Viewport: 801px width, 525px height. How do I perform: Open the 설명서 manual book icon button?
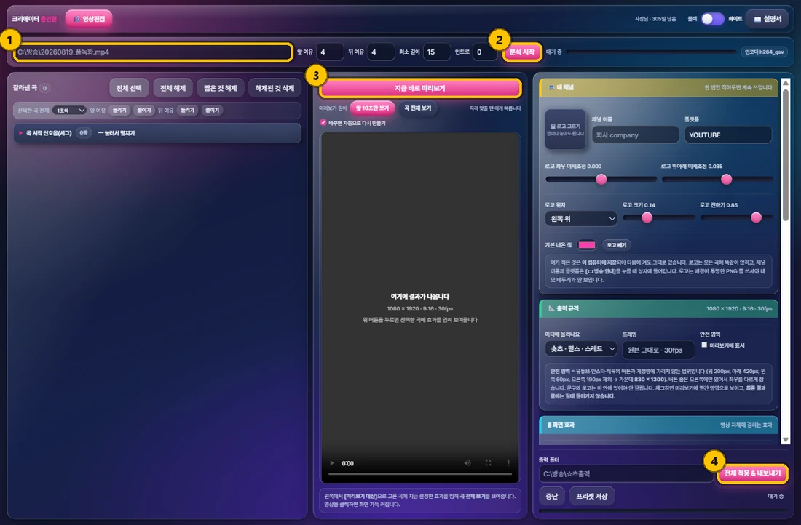tap(768, 19)
